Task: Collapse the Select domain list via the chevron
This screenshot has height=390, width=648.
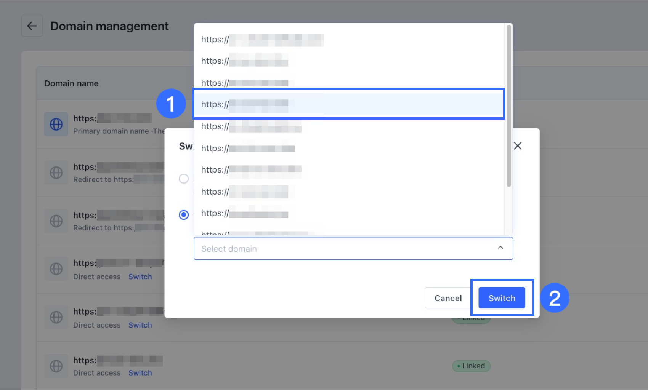Action: pyautogui.click(x=500, y=248)
